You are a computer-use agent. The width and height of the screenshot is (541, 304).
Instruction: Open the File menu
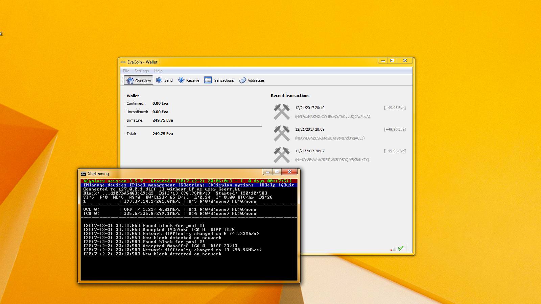click(126, 71)
